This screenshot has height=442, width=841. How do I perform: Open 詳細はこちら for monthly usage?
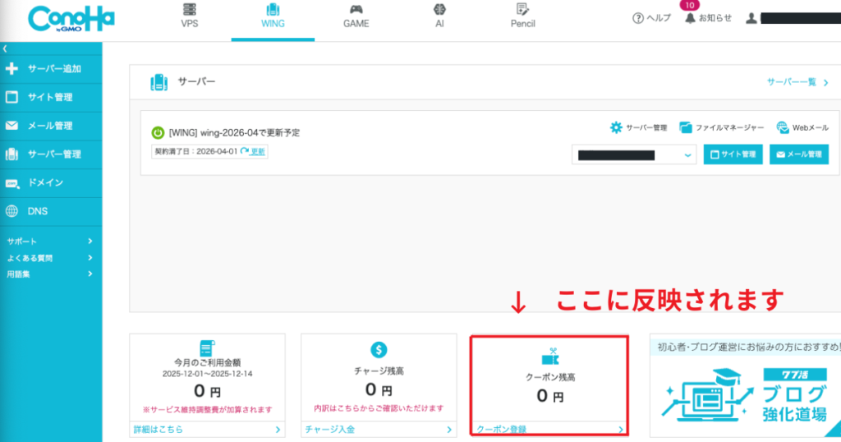pos(207,429)
